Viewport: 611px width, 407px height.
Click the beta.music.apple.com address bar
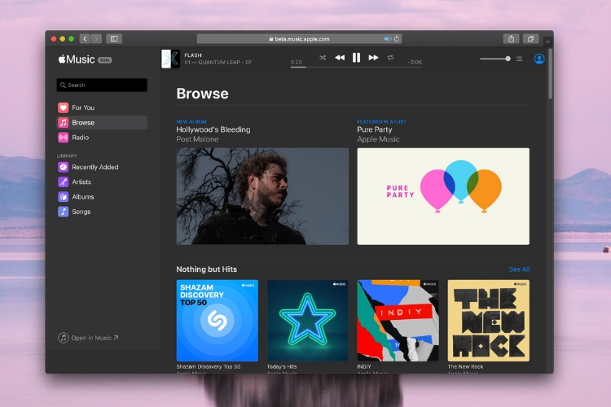pos(299,39)
